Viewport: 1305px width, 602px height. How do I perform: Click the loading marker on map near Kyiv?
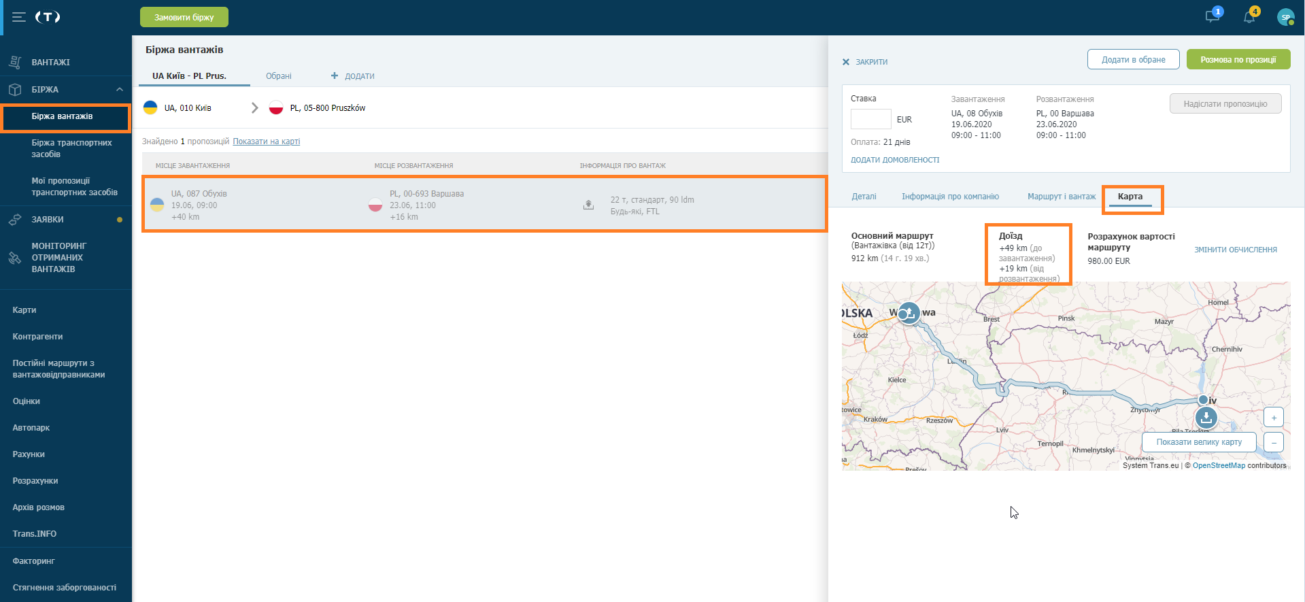(1206, 416)
